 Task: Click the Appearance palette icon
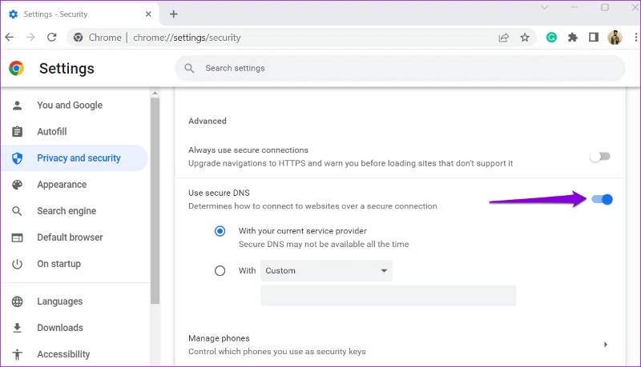17,185
